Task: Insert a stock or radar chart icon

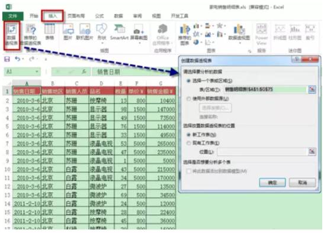Action: tap(219, 26)
